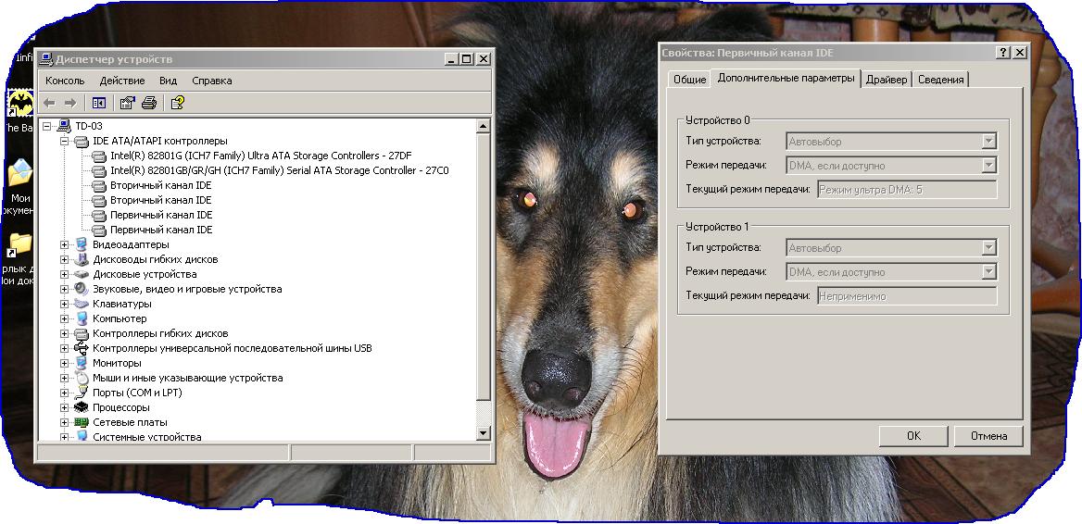Open device properties via the toolbar icon
This screenshot has width=1082, height=524.
pyautogui.click(x=128, y=103)
